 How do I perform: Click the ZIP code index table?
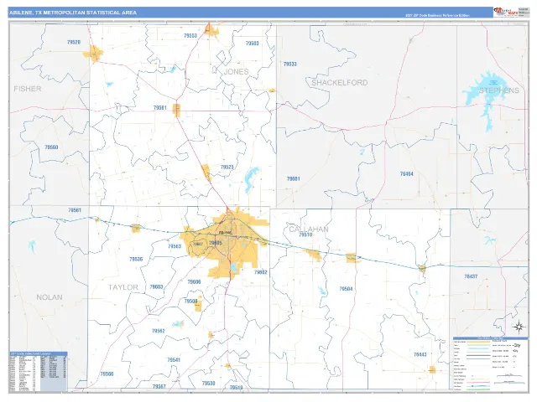point(39,372)
